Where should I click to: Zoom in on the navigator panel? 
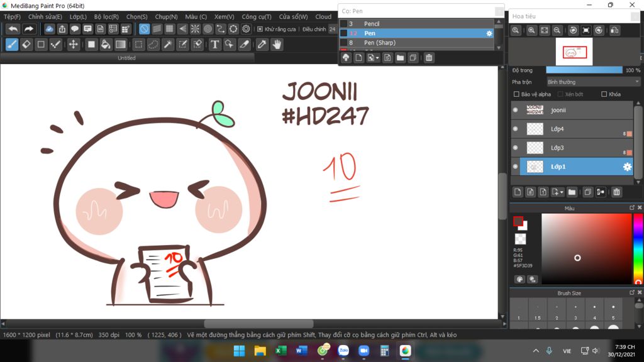click(531, 30)
